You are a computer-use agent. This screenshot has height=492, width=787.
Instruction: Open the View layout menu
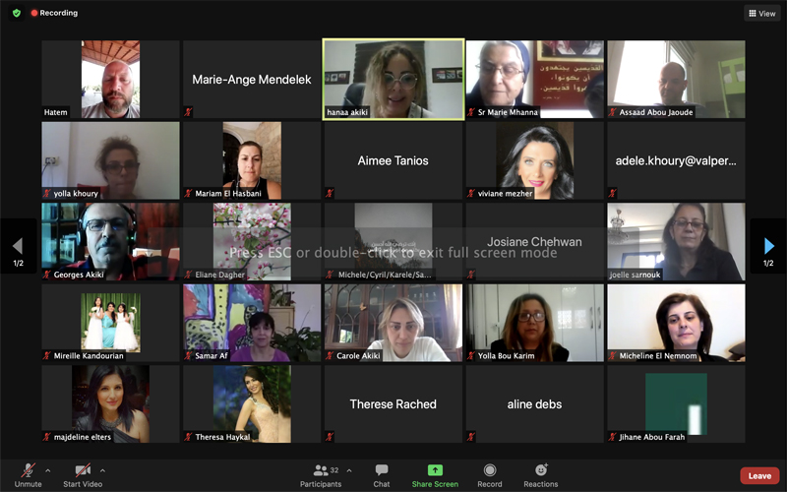point(761,14)
